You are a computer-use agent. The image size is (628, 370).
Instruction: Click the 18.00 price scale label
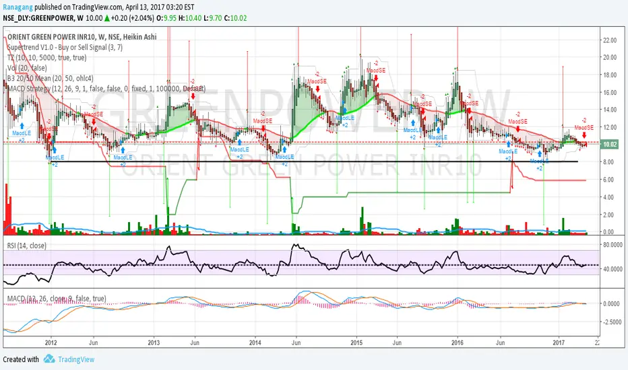[609, 75]
